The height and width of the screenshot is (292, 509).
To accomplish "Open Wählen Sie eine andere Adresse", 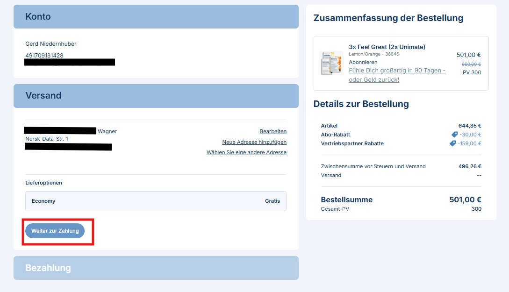I will coord(246,152).
